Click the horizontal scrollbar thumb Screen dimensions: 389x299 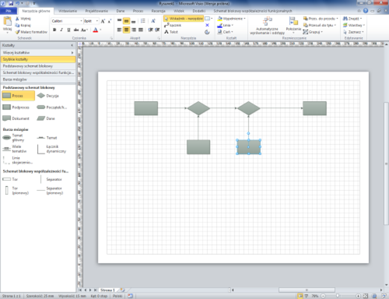307,290
